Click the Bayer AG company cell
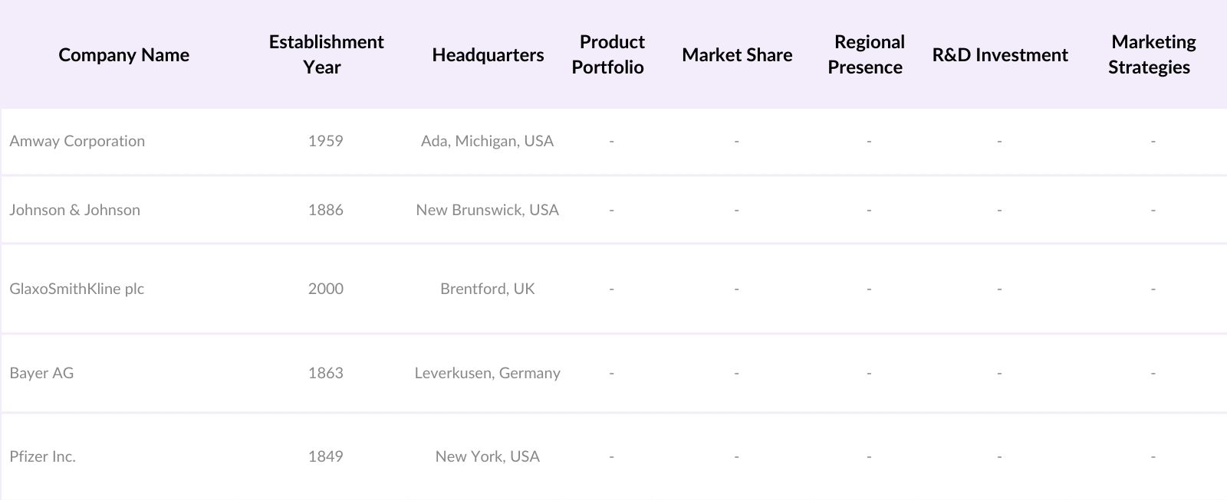This screenshot has height=500, width=1227. coord(42,373)
